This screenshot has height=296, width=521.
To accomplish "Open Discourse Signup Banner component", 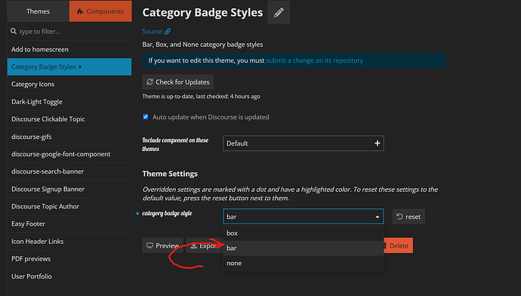I will [x=69, y=189].
